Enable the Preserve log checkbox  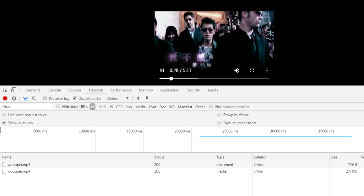coord(45,98)
